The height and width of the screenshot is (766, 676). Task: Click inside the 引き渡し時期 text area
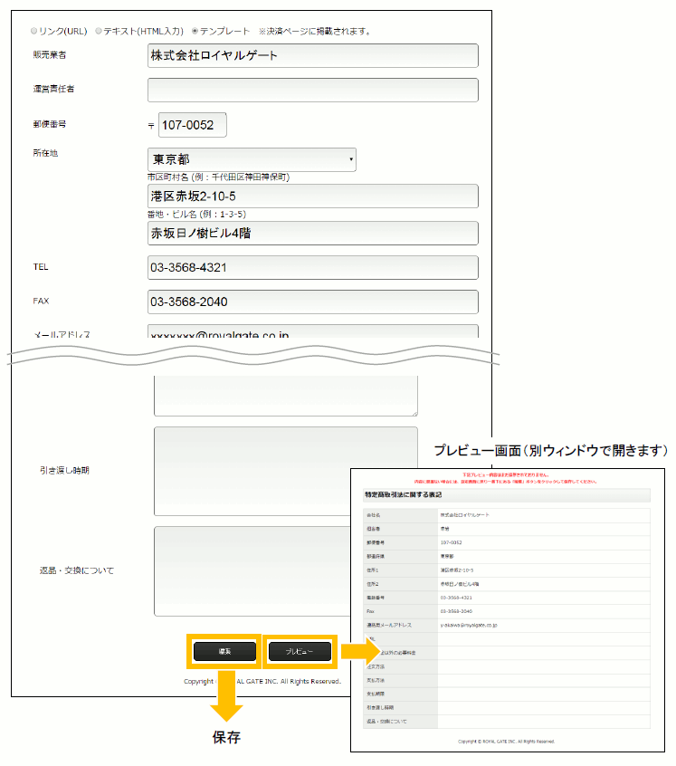click(x=285, y=470)
